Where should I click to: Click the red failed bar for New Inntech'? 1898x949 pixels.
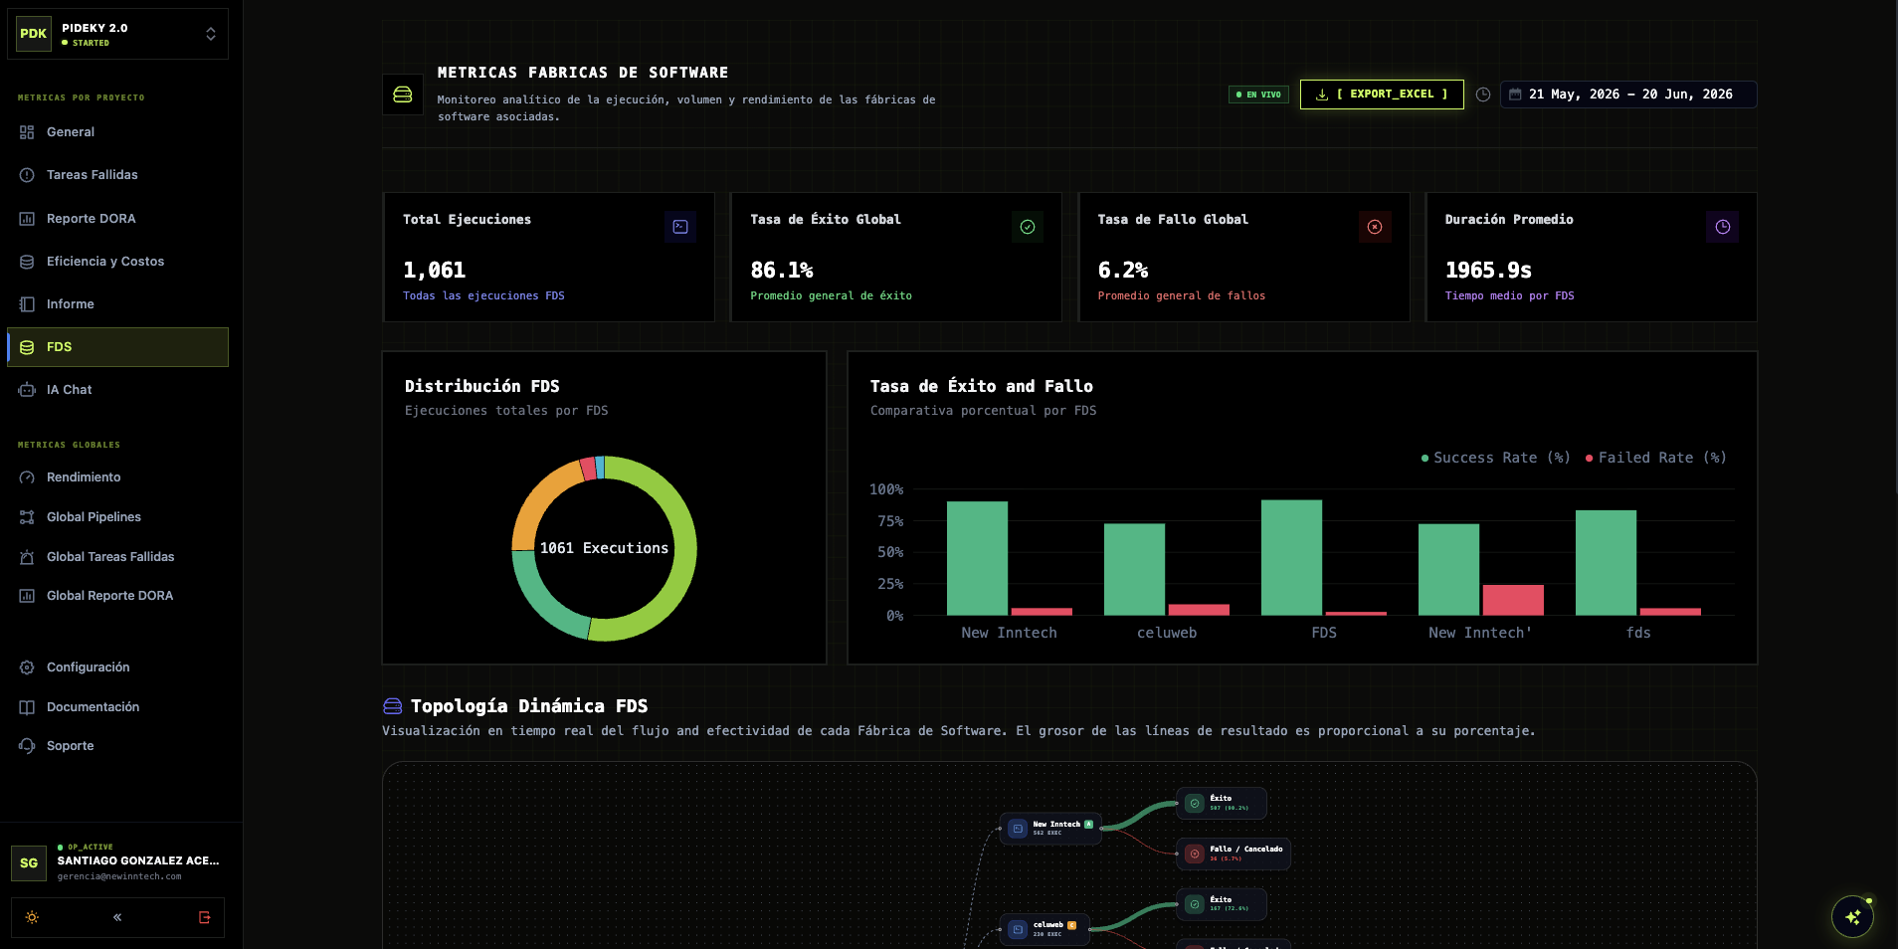pyautogui.click(x=1513, y=600)
